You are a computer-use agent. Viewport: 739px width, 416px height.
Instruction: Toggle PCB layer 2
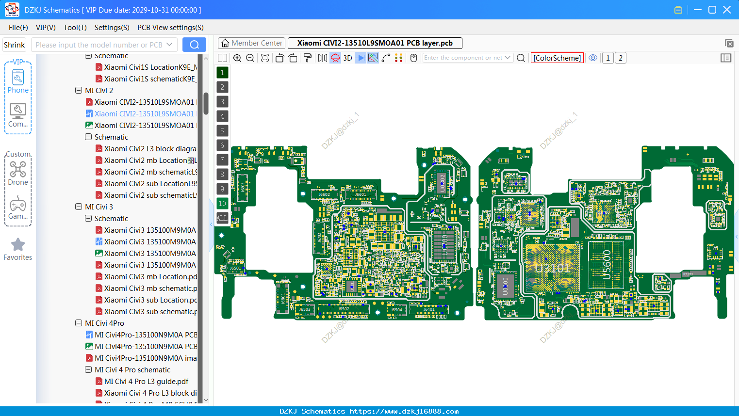222,87
